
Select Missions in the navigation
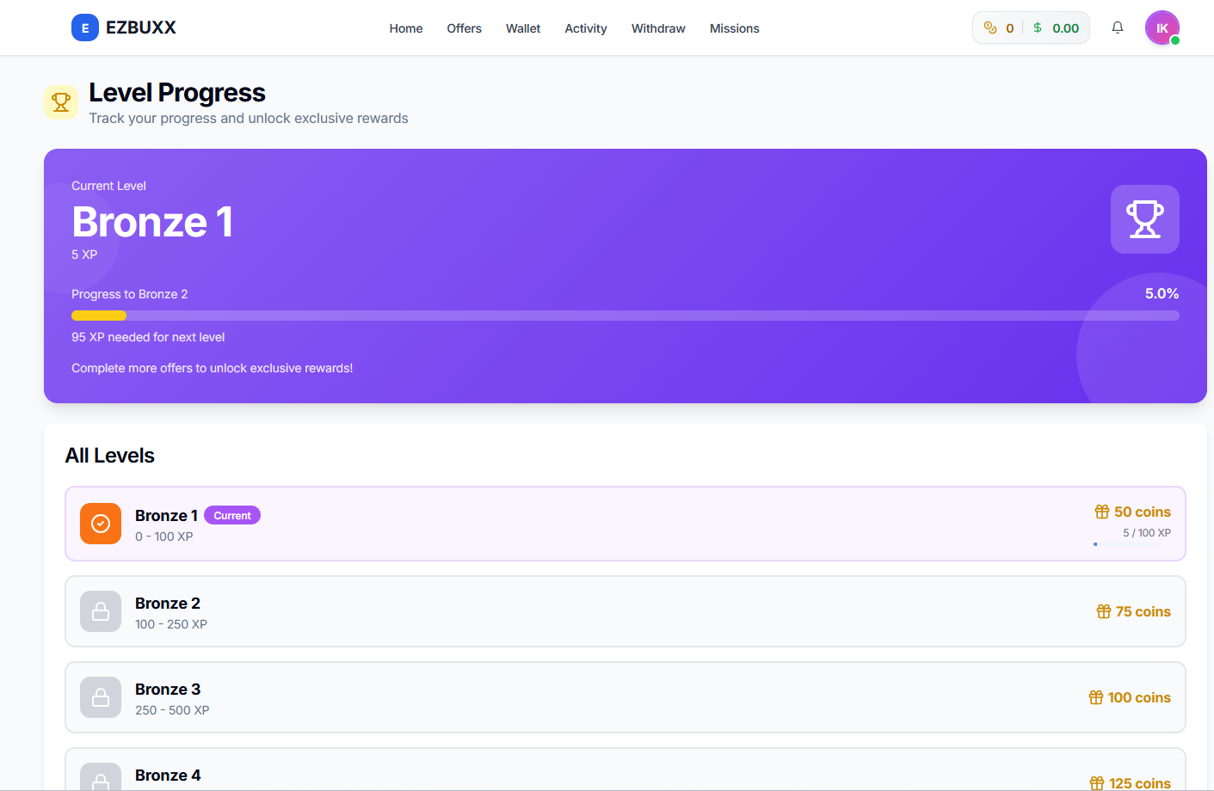point(734,28)
